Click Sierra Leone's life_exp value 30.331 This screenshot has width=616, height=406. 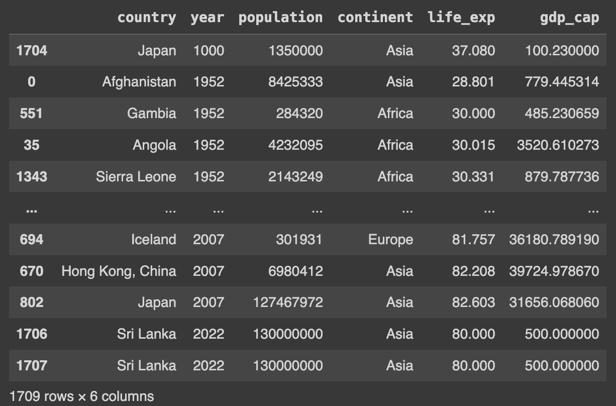(473, 177)
